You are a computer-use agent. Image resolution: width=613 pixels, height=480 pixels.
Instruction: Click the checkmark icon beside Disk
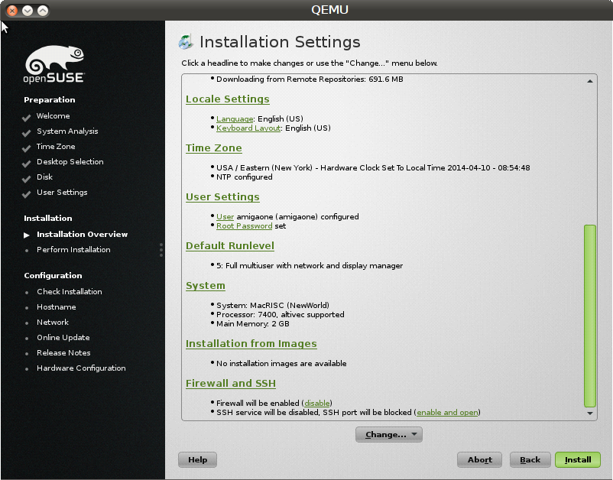click(27, 178)
